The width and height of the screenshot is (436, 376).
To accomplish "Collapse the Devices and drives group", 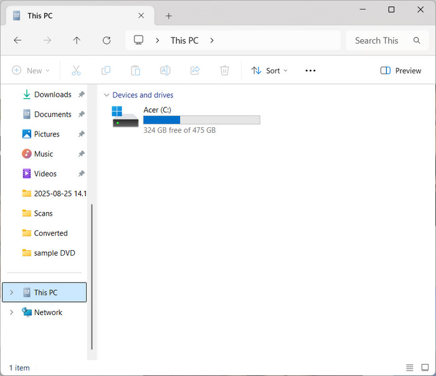I will pyautogui.click(x=107, y=95).
